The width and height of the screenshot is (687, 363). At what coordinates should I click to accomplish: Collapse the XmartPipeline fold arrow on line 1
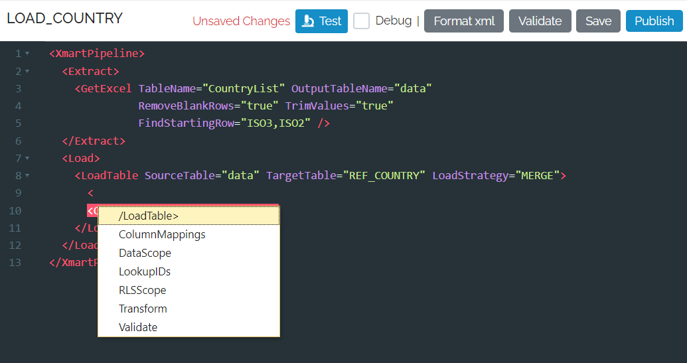pos(27,53)
